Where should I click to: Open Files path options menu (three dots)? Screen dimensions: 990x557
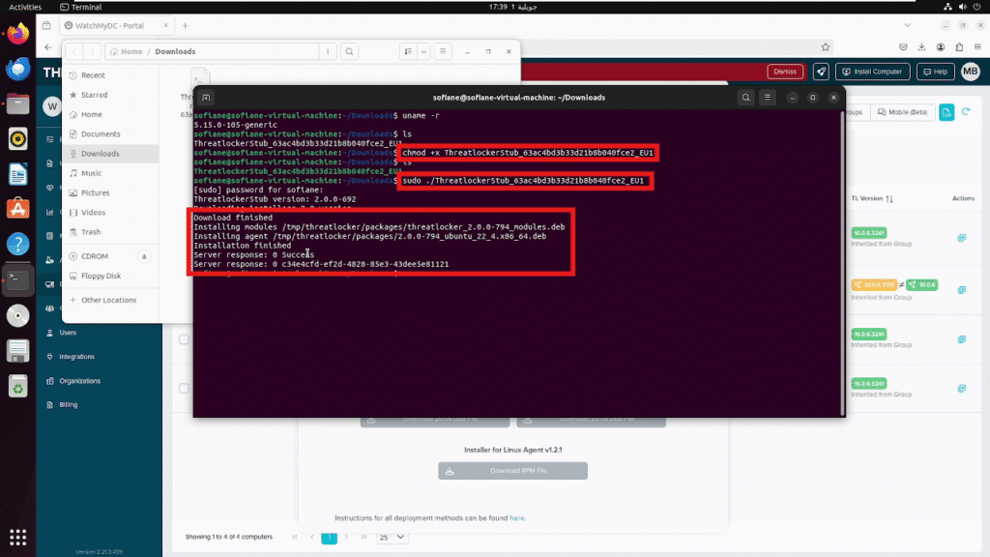[x=328, y=51]
